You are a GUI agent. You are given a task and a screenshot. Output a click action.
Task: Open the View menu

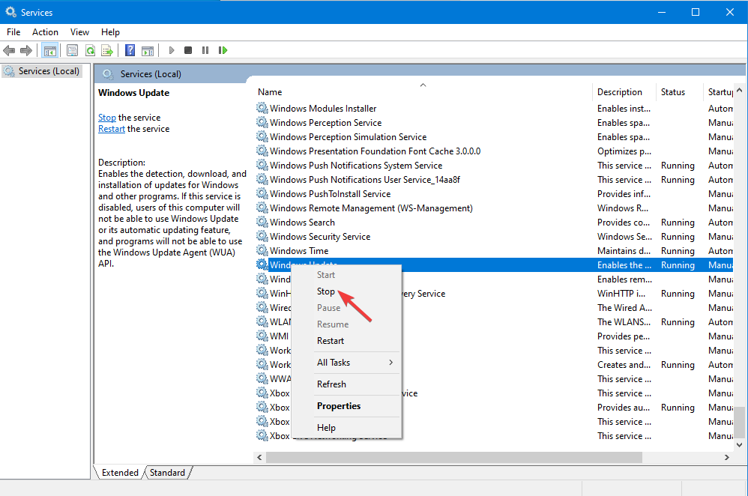tap(79, 32)
